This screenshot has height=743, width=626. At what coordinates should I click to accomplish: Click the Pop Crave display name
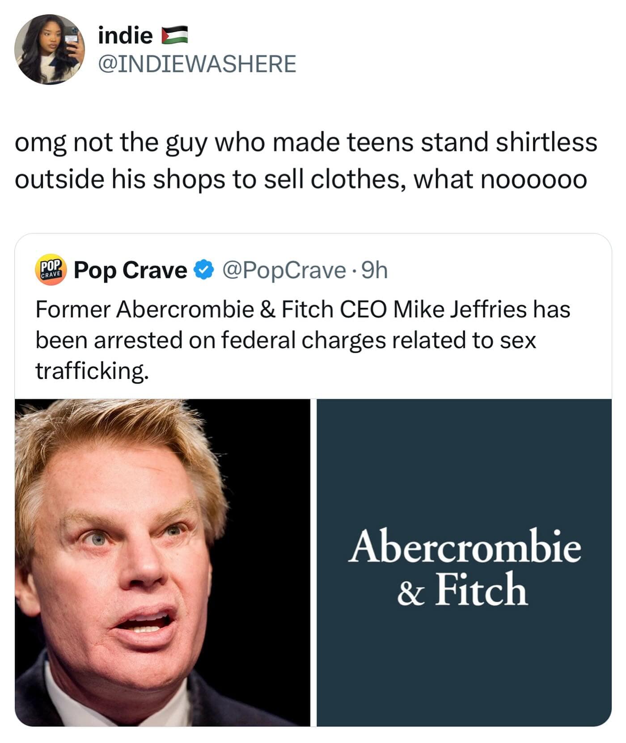[130, 270]
